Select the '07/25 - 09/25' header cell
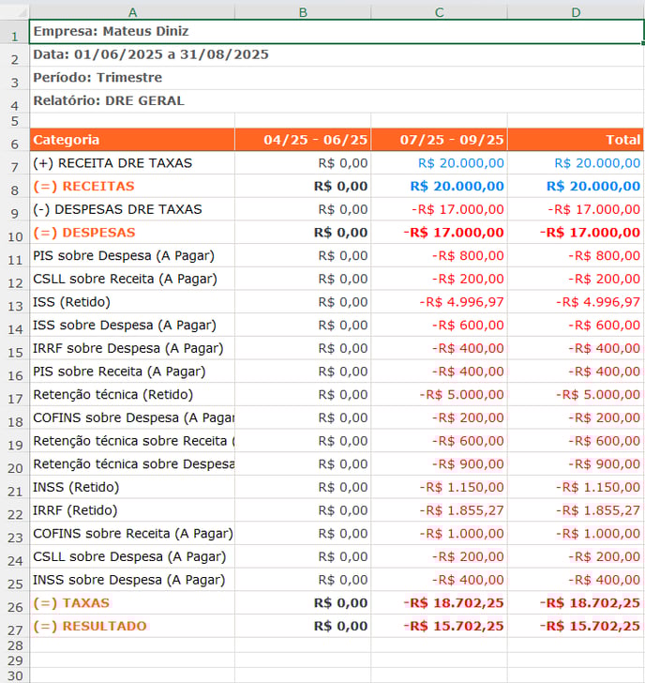This screenshot has width=645, height=683. pyautogui.click(x=439, y=140)
